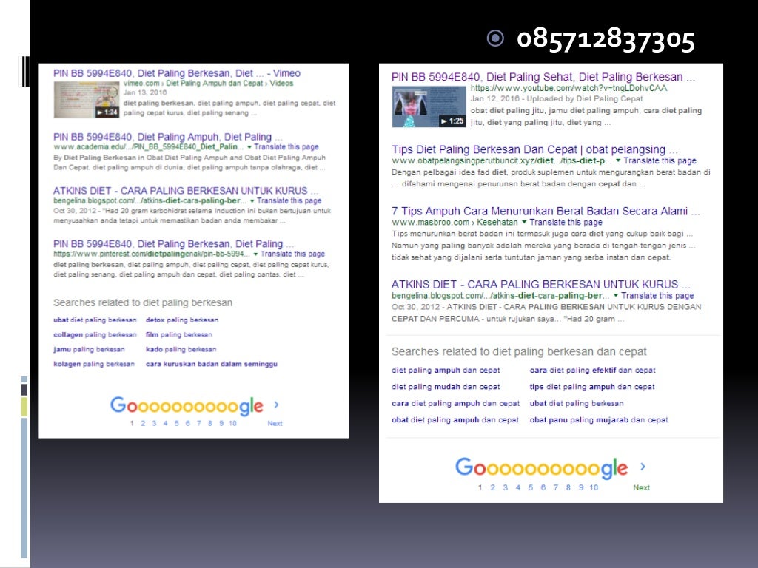Expand the arrow beside the obatpelangsingperutbuncit.xyz URL
This screenshot has height=568, width=758.
coord(617,160)
